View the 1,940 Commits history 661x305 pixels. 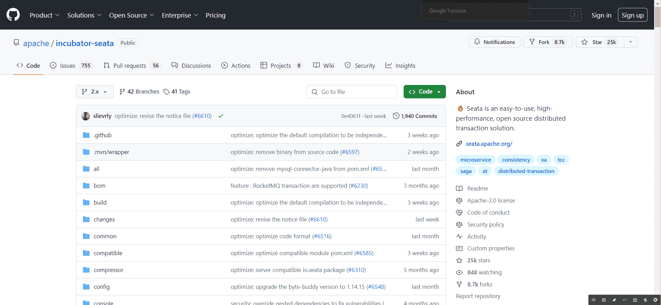(415, 116)
